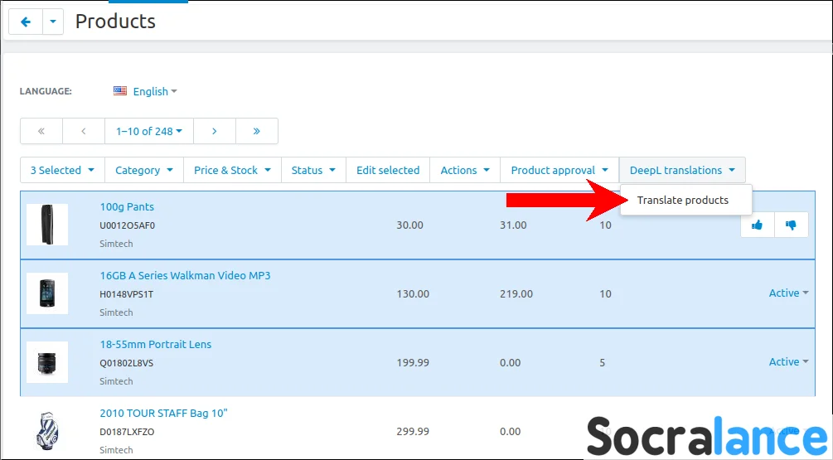This screenshot has width=833, height=460.
Task: Expand the 1–10 of 248 pager dropdown
Action: [x=149, y=131]
